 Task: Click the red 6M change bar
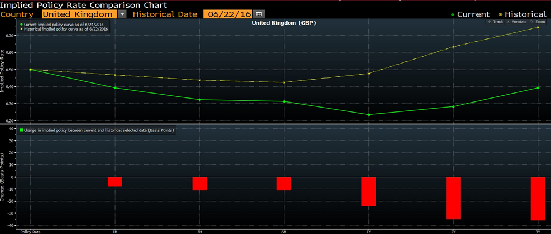284,183
